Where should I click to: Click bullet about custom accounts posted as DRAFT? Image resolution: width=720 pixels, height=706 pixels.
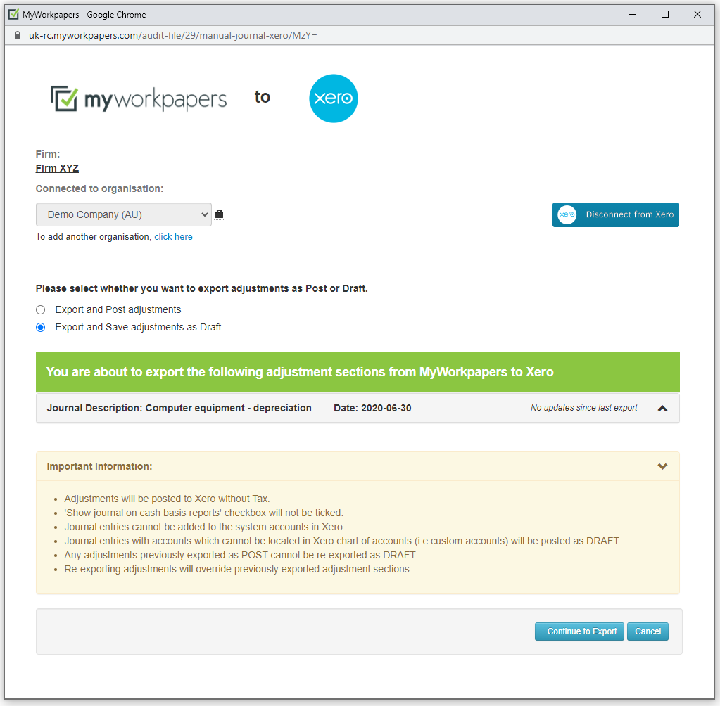pyautogui.click(x=343, y=541)
